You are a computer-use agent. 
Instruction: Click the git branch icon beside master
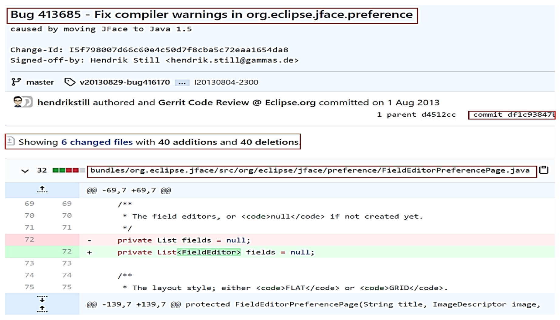point(16,82)
